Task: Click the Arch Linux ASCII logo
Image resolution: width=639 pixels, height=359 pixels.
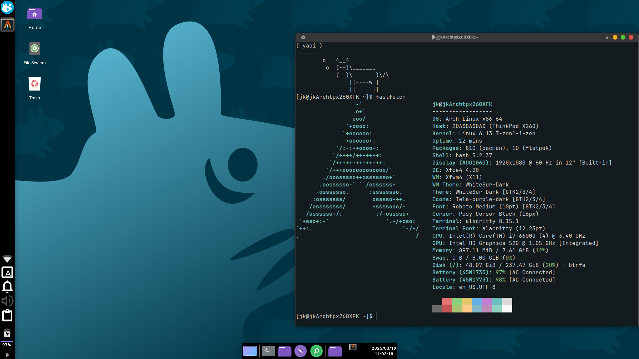Action: coord(357,170)
